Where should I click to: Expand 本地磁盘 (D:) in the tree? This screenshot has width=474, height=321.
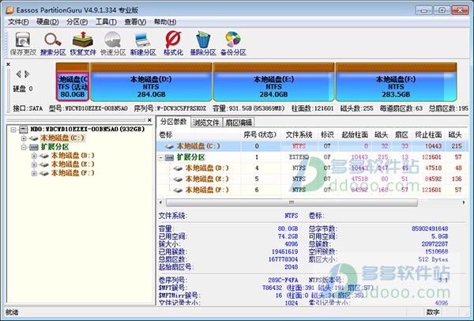click(34, 156)
